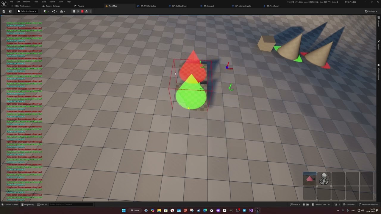
Task: Click the volume icon in the system tray
Action: point(363,210)
